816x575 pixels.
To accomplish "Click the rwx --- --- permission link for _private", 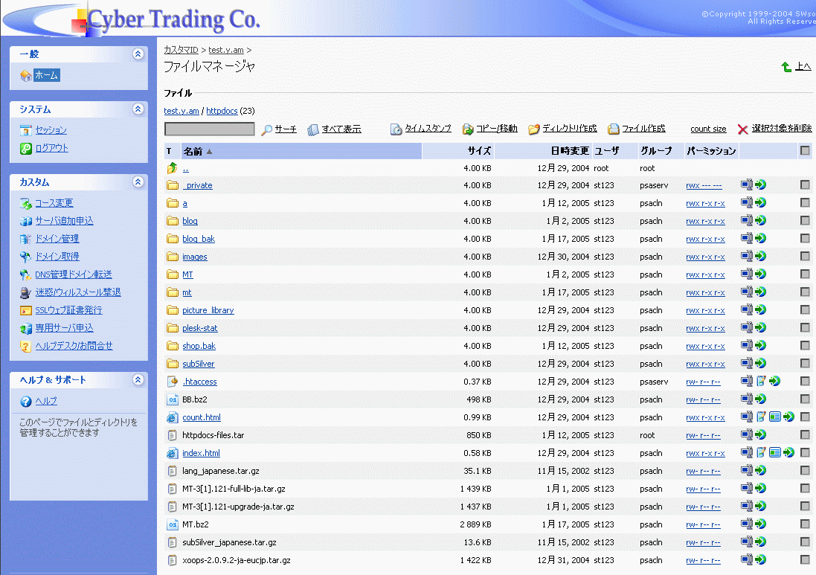I will coord(704,185).
